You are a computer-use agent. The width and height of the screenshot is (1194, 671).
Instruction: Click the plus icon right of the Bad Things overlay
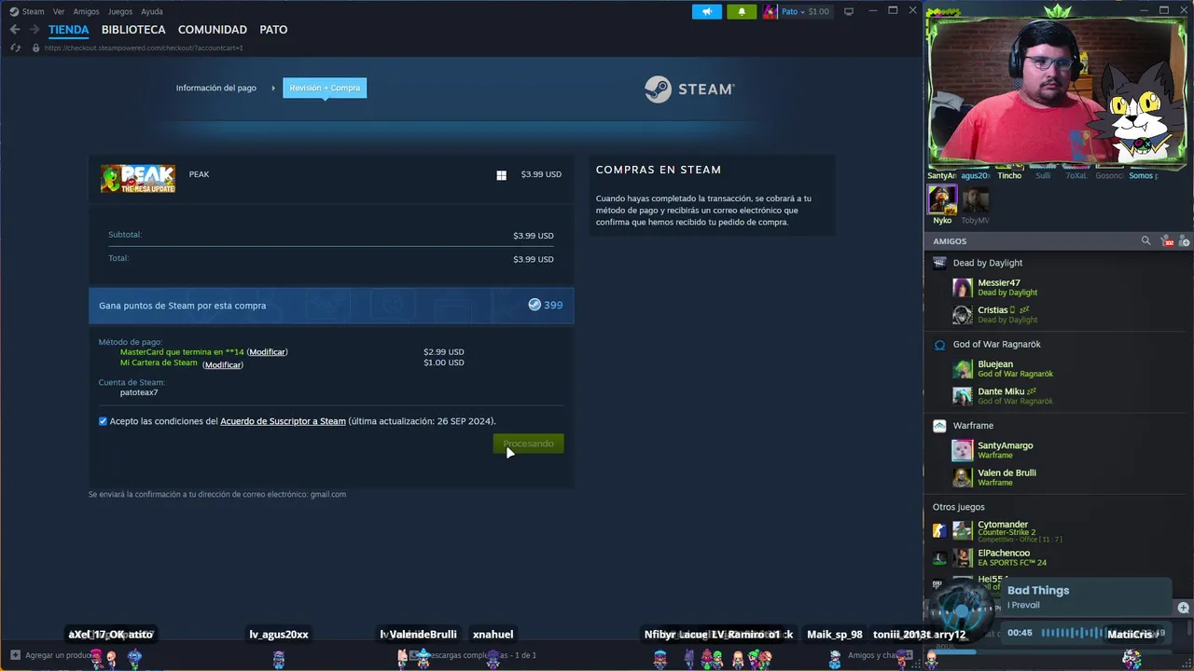(x=1183, y=608)
